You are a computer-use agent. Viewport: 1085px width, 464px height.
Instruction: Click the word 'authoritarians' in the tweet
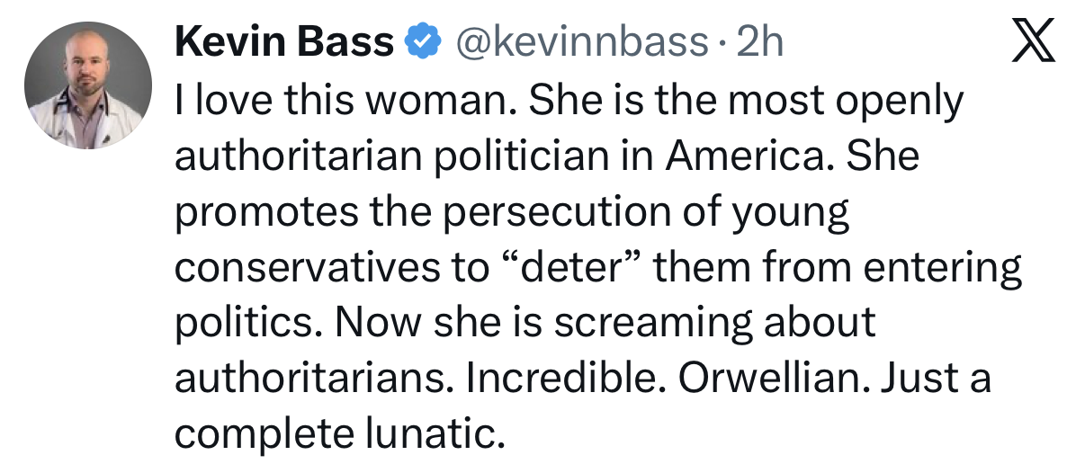pyautogui.click(x=313, y=379)
